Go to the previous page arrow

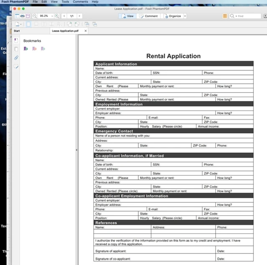(64, 16)
